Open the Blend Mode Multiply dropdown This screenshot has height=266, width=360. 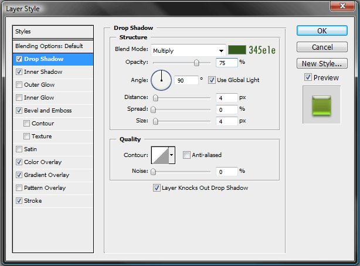[x=188, y=50]
